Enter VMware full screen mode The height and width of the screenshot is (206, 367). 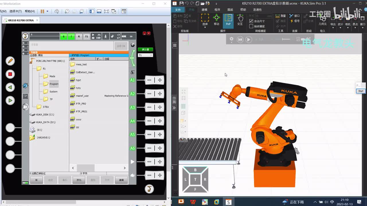point(106,11)
